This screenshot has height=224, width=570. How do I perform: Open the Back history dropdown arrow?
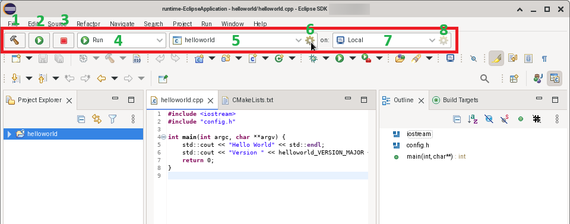tap(114, 78)
